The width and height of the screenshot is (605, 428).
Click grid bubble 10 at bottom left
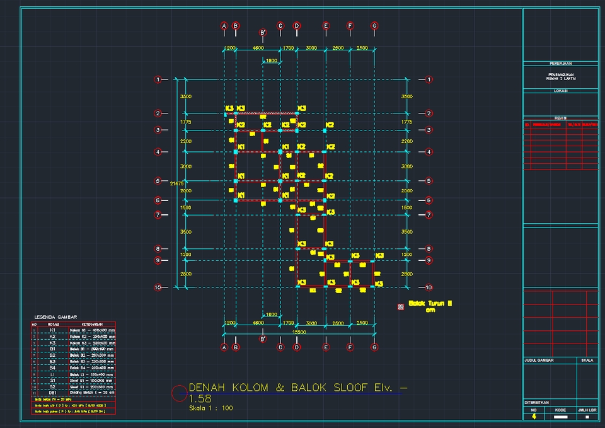tap(157, 287)
